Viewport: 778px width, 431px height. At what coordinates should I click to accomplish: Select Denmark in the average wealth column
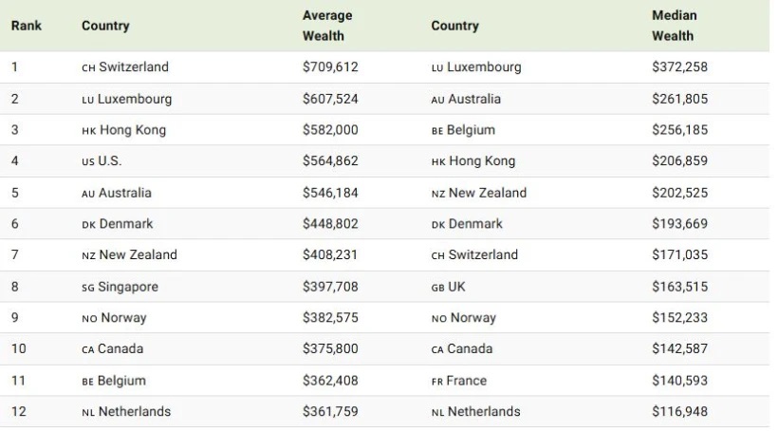(x=126, y=223)
